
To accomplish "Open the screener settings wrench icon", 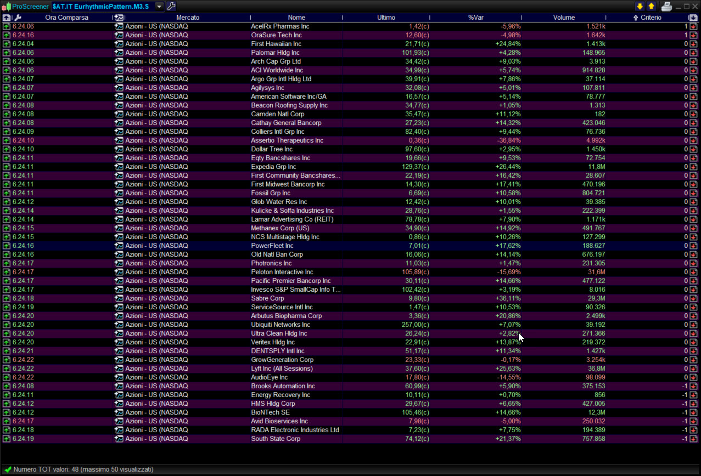I will click(171, 7).
